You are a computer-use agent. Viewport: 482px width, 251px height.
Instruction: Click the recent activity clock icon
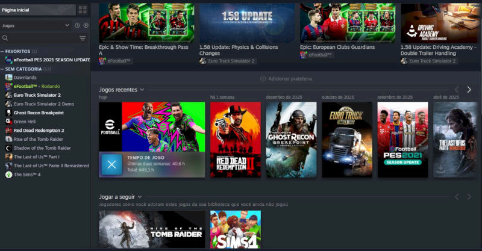coord(77,25)
